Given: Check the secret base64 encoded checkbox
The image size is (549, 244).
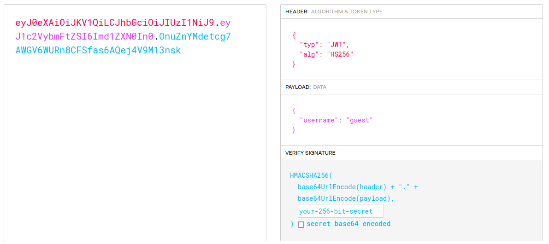Looking at the screenshot, I should 301,225.
